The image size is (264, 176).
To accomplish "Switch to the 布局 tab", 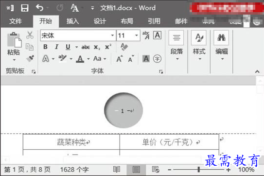I will pyautogui.click(x=127, y=21).
